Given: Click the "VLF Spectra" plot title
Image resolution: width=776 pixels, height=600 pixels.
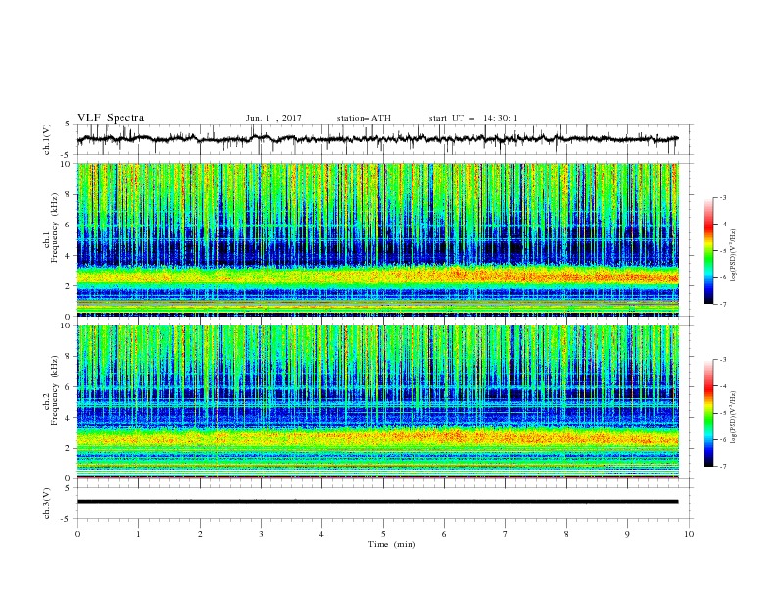Looking at the screenshot, I should (x=111, y=118).
